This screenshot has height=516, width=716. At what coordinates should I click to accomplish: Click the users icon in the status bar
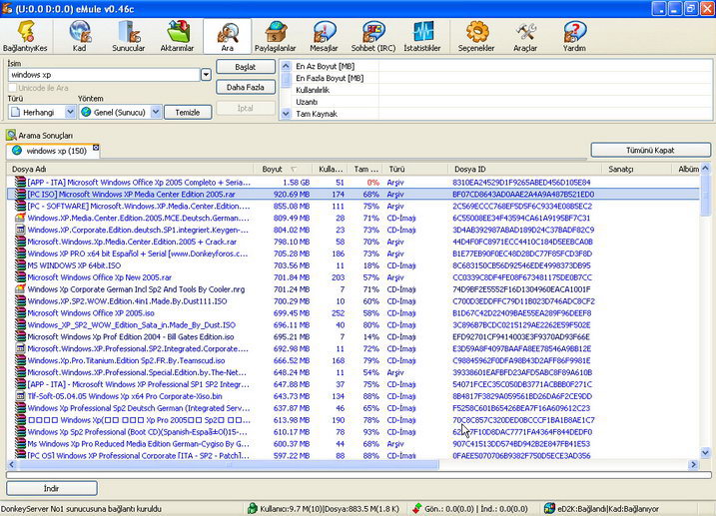[252, 508]
